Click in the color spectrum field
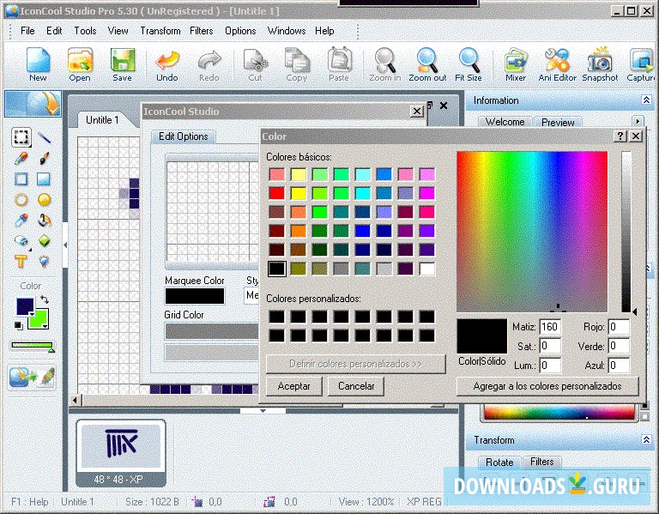Image resolution: width=659 pixels, height=514 pixels. (x=532, y=232)
